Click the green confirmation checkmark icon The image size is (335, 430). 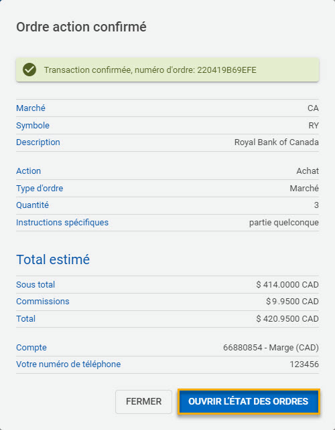[x=29, y=70]
